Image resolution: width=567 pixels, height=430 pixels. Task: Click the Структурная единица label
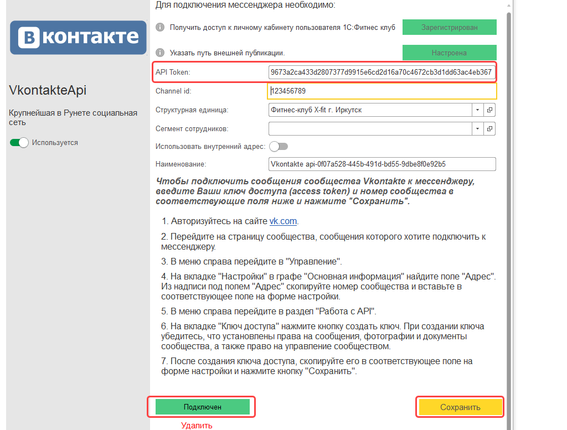[192, 110]
